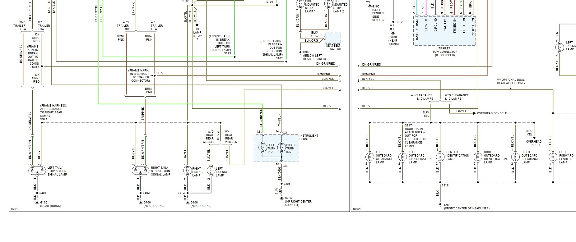Click the Left Tail/Stop & Turn Signal Lamp symbol

pos(37,171)
